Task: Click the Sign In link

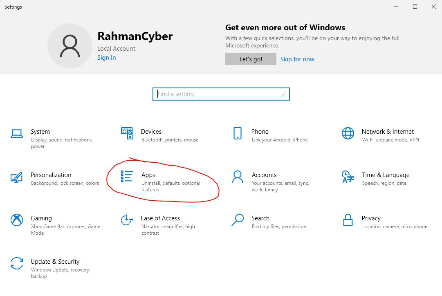Action: 107,58
